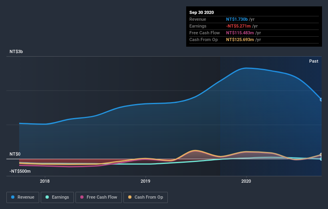The height and width of the screenshot is (209, 328).
Task: Click the Earnings endpoint marker at chart edge
Action: click(x=321, y=159)
